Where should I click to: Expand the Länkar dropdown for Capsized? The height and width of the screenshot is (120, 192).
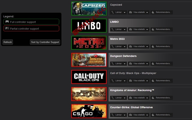pyautogui.click(x=118, y=12)
